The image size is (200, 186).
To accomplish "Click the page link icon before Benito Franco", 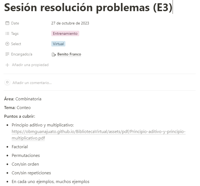I will click(54, 55).
